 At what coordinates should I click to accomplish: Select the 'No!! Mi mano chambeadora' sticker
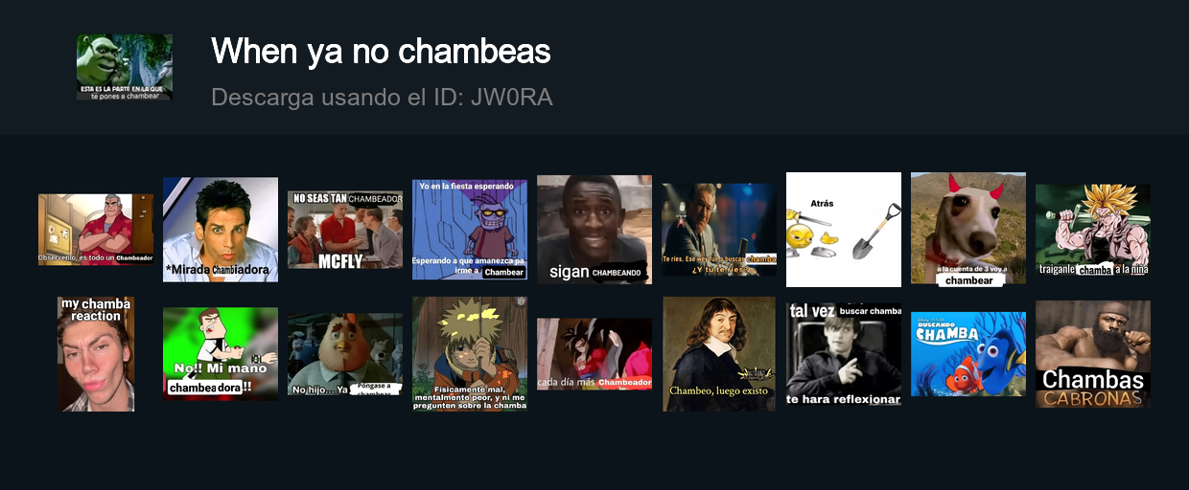pyautogui.click(x=221, y=354)
